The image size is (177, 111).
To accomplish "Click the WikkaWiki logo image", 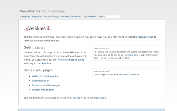I will (x=38, y=28).
